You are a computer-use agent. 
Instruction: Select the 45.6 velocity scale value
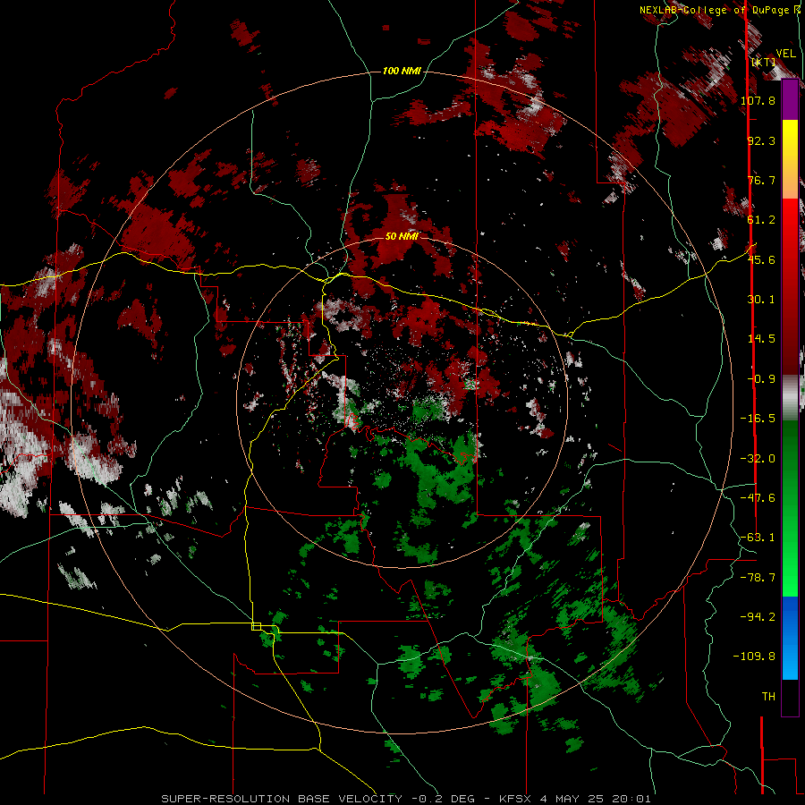(761, 259)
